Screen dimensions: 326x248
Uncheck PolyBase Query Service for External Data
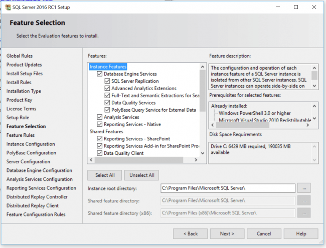pos(107,110)
